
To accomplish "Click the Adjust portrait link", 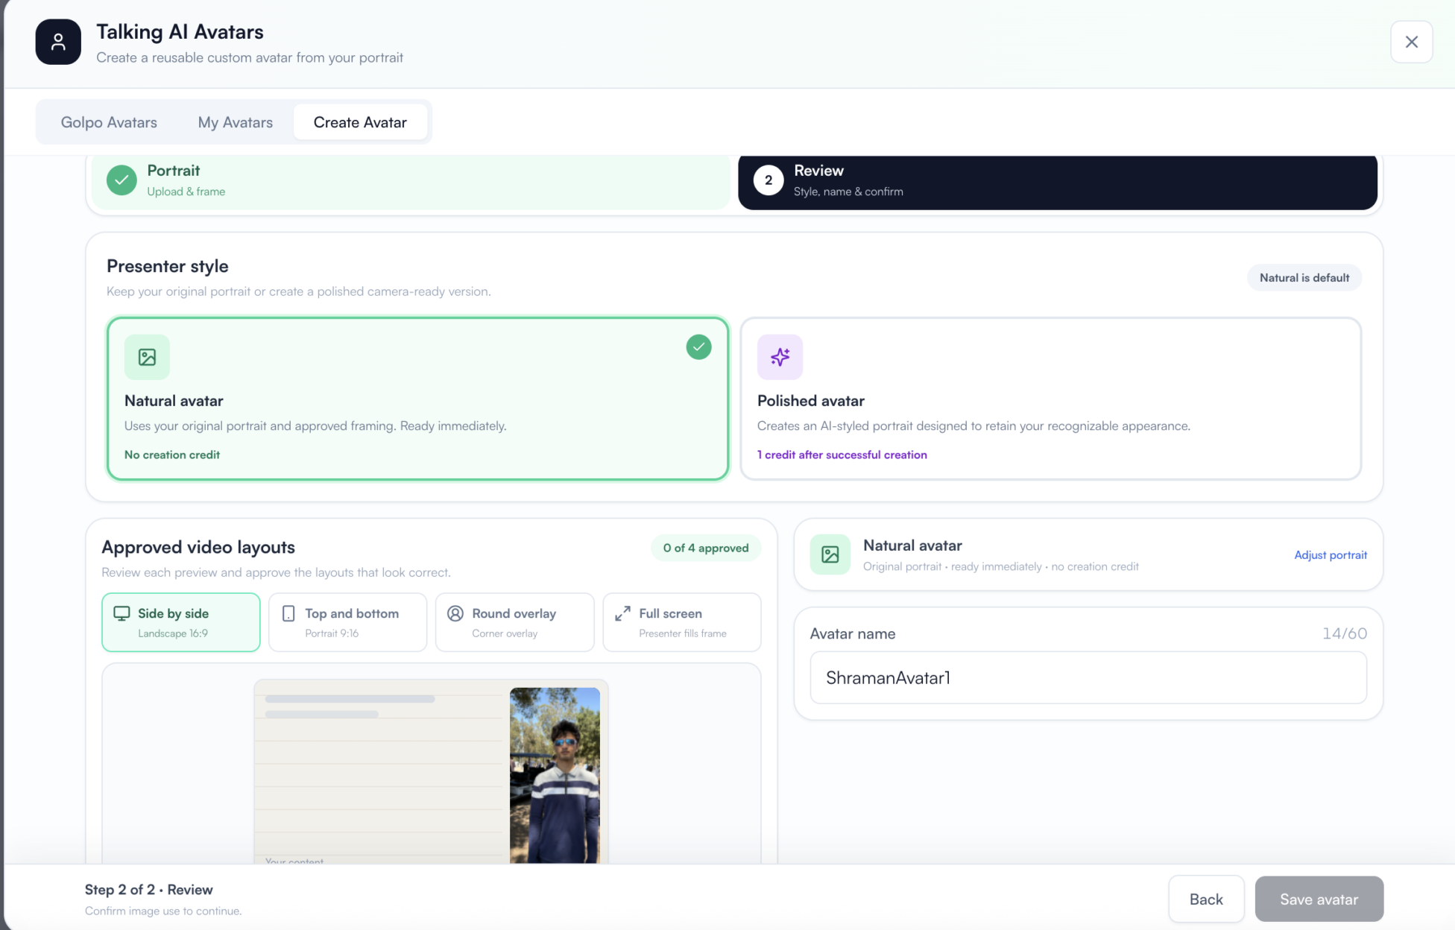I will 1331,555.
